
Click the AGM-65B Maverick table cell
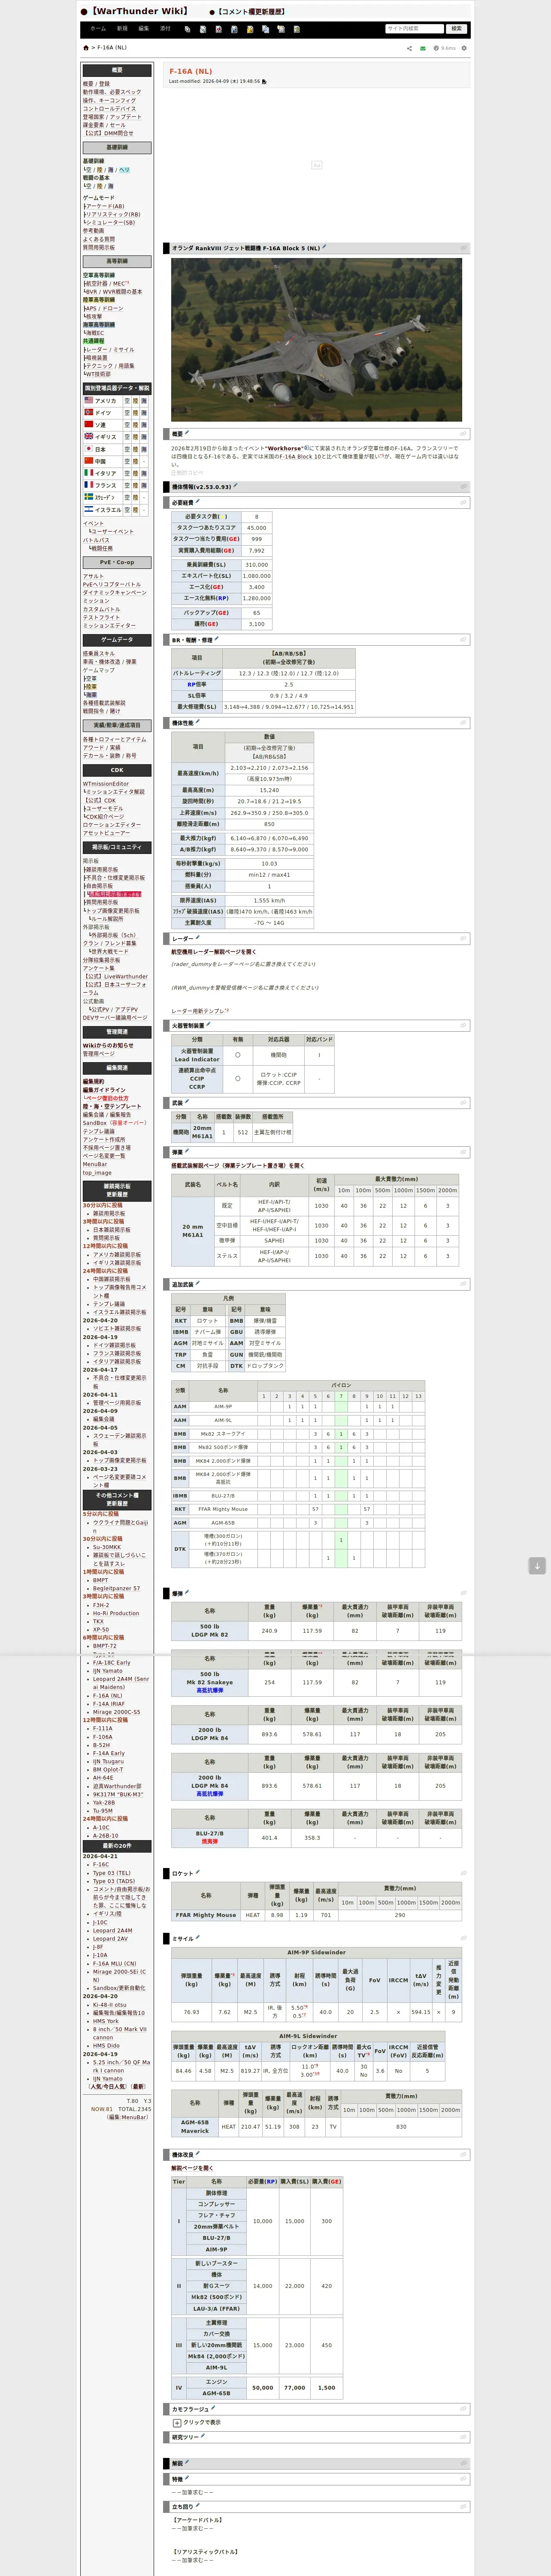(195, 2126)
